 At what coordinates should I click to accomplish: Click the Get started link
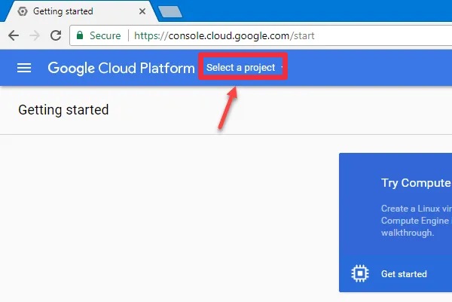pos(404,274)
